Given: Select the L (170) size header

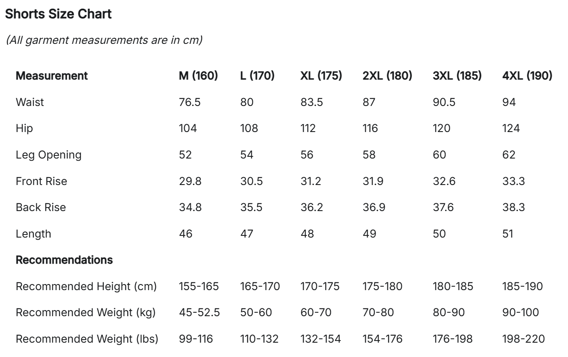Looking at the screenshot, I should click(257, 76).
